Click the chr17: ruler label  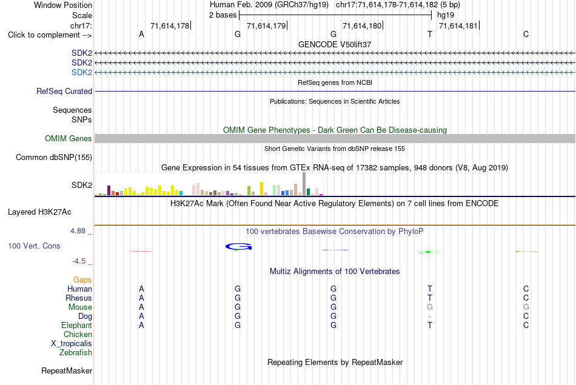[x=81, y=25]
